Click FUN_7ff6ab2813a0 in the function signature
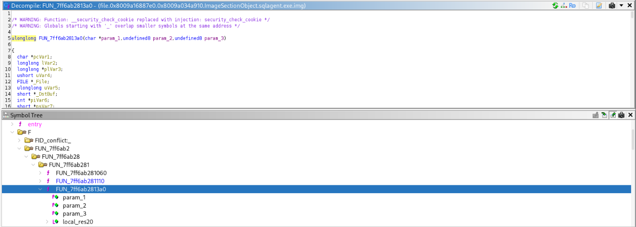Image resolution: width=636 pixels, height=227 pixels. [x=60, y=38]
